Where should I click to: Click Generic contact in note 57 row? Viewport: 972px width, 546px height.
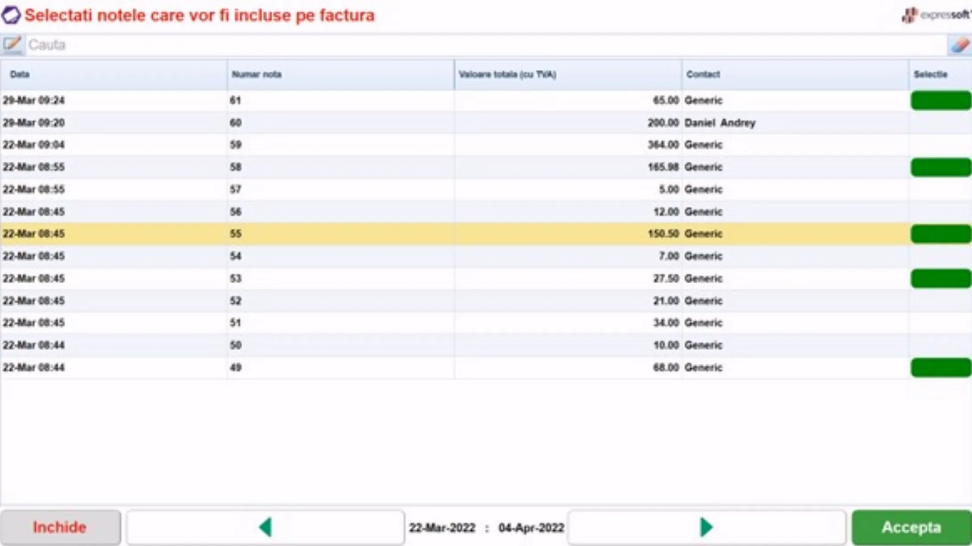(703, 189)
